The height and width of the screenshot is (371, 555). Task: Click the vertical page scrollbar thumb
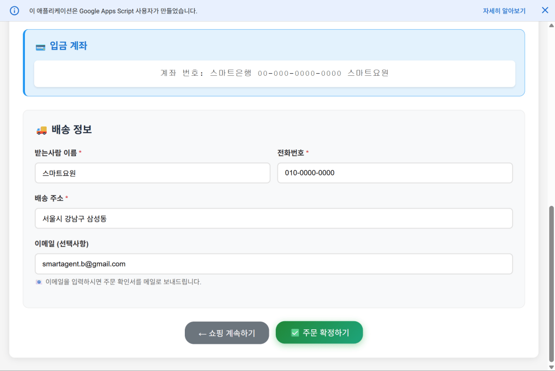click(552, 282)
